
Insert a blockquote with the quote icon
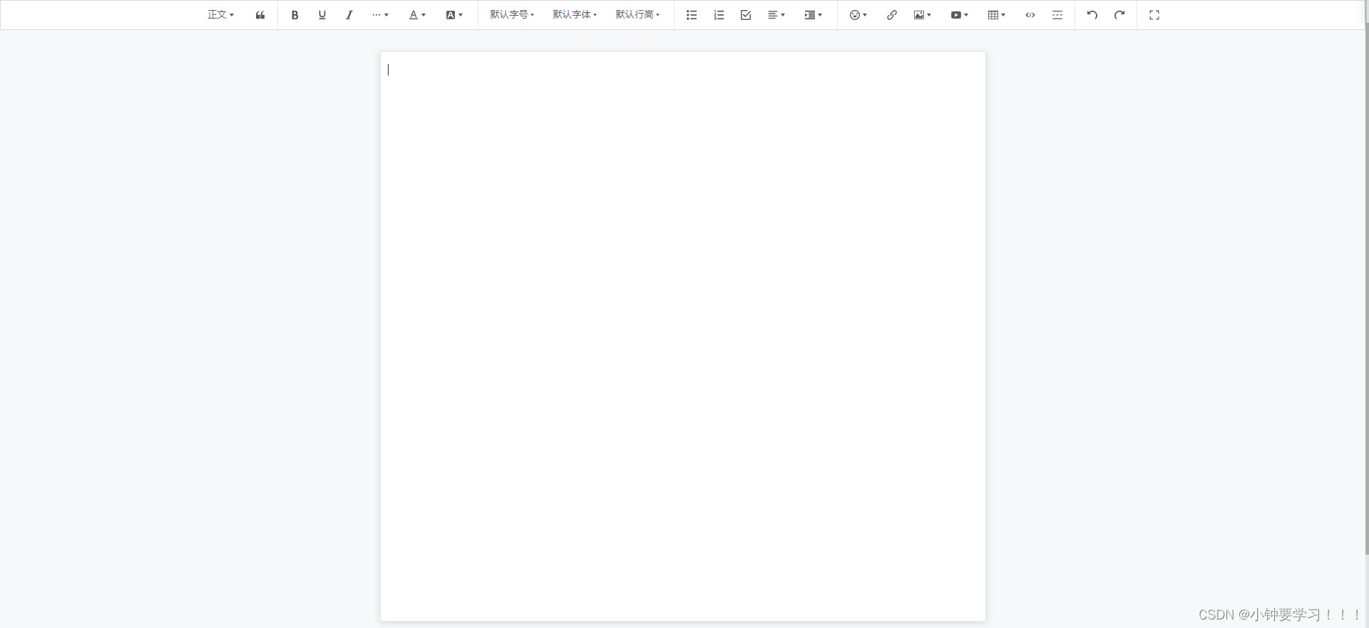pos(260,15)
